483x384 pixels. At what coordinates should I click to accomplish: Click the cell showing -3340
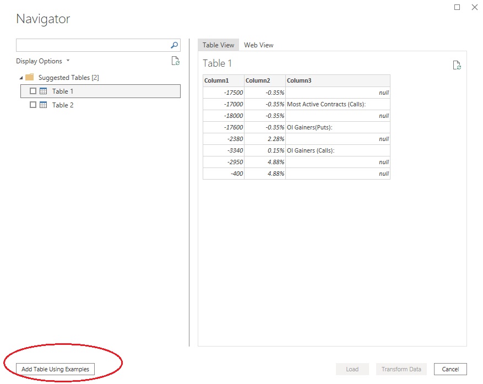point(224,150)
